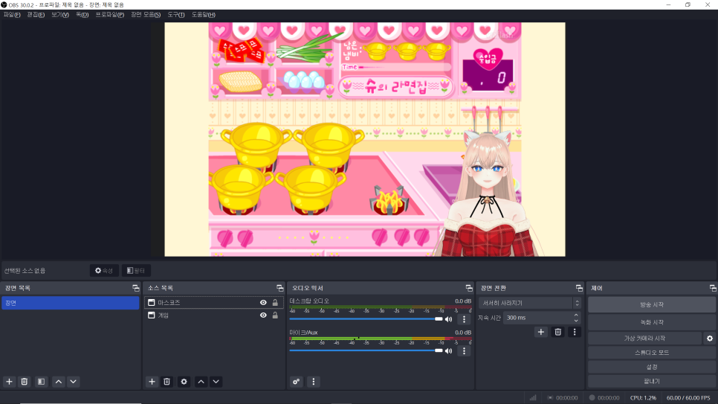Pop out the 제어 dock
This screenshot has width=718, height=404.
713,288
